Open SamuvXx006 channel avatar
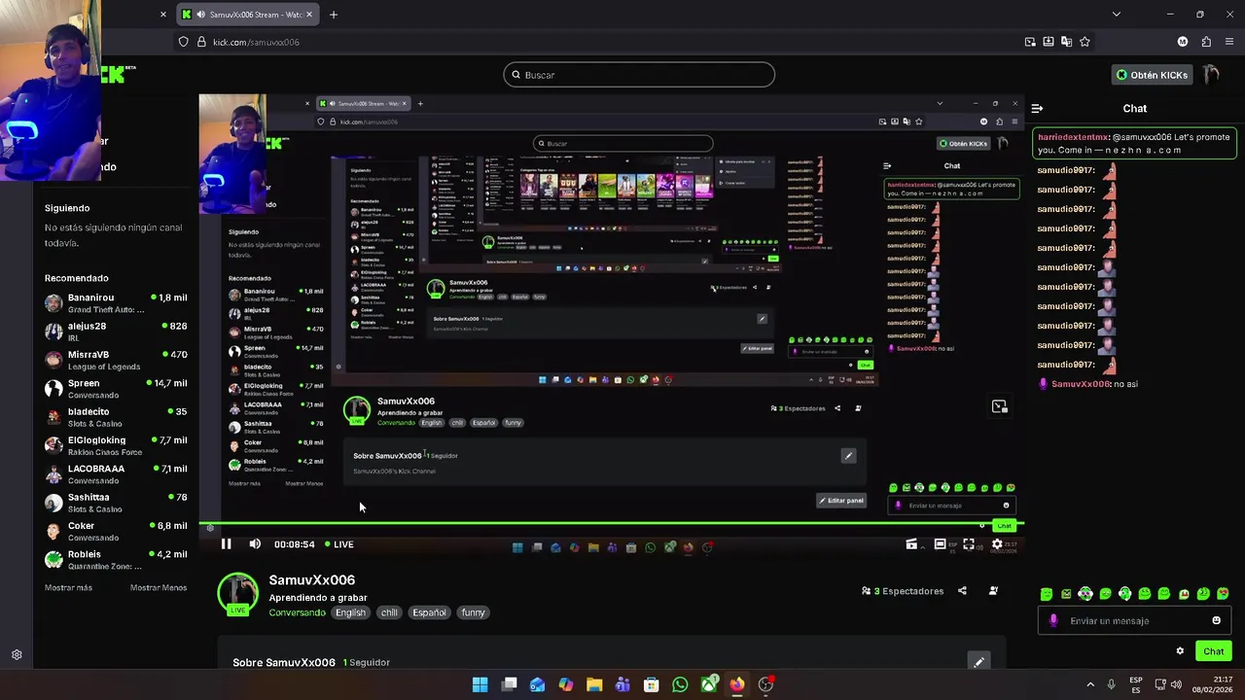This screenshot has height=700, width=1245. tap(238, 593)
